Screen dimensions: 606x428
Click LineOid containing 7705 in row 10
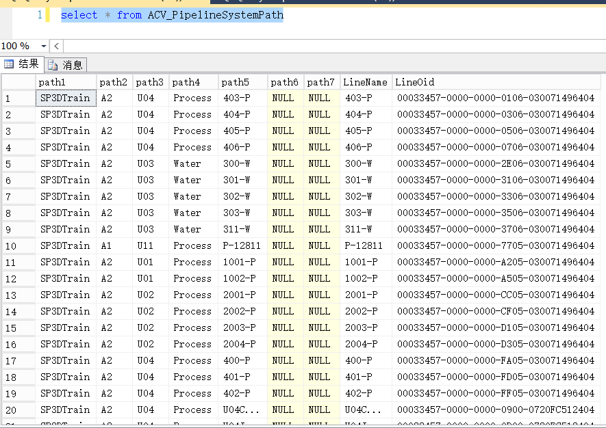pyautogui.click(x=496, y=246)
